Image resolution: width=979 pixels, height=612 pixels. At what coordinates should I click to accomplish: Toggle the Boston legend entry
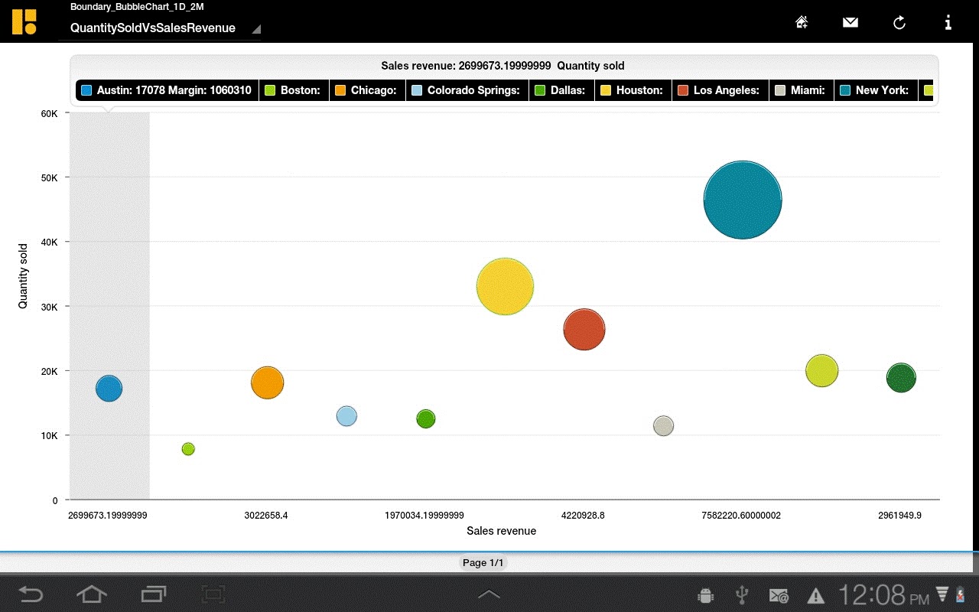point(292,90)
